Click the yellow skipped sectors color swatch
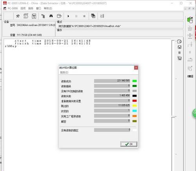 134,106
